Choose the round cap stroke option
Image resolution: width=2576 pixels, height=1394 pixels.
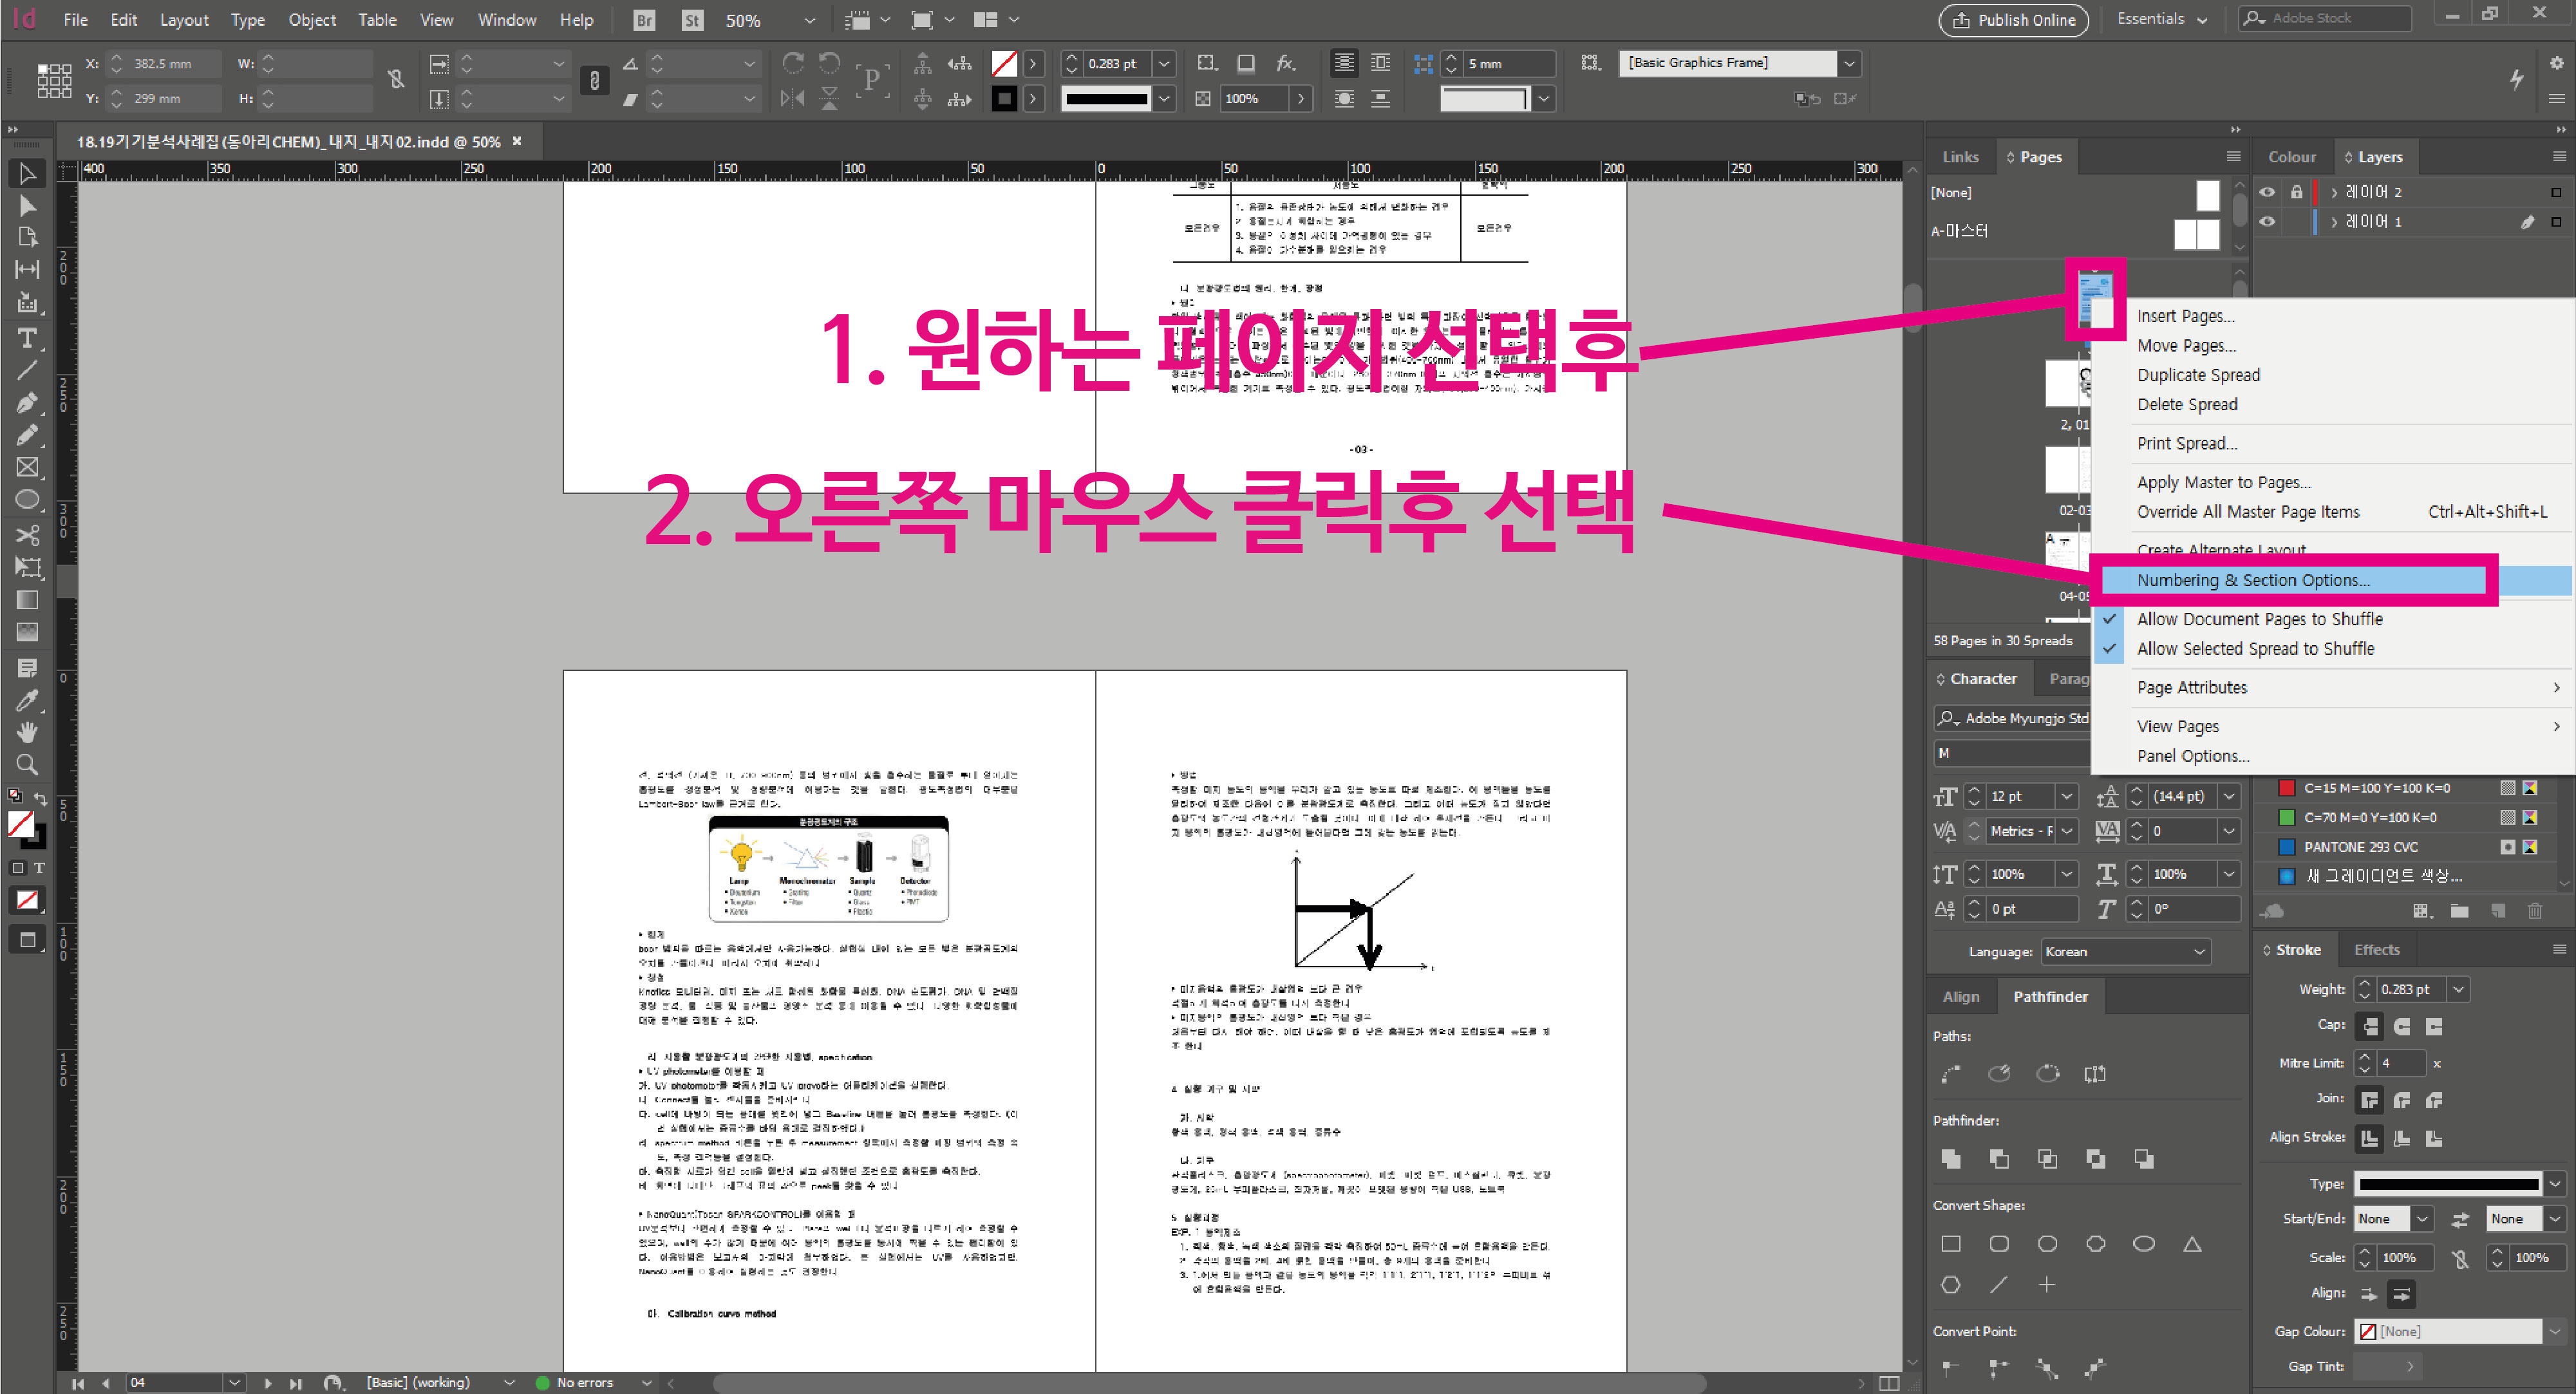(x=2402, y=1026)
